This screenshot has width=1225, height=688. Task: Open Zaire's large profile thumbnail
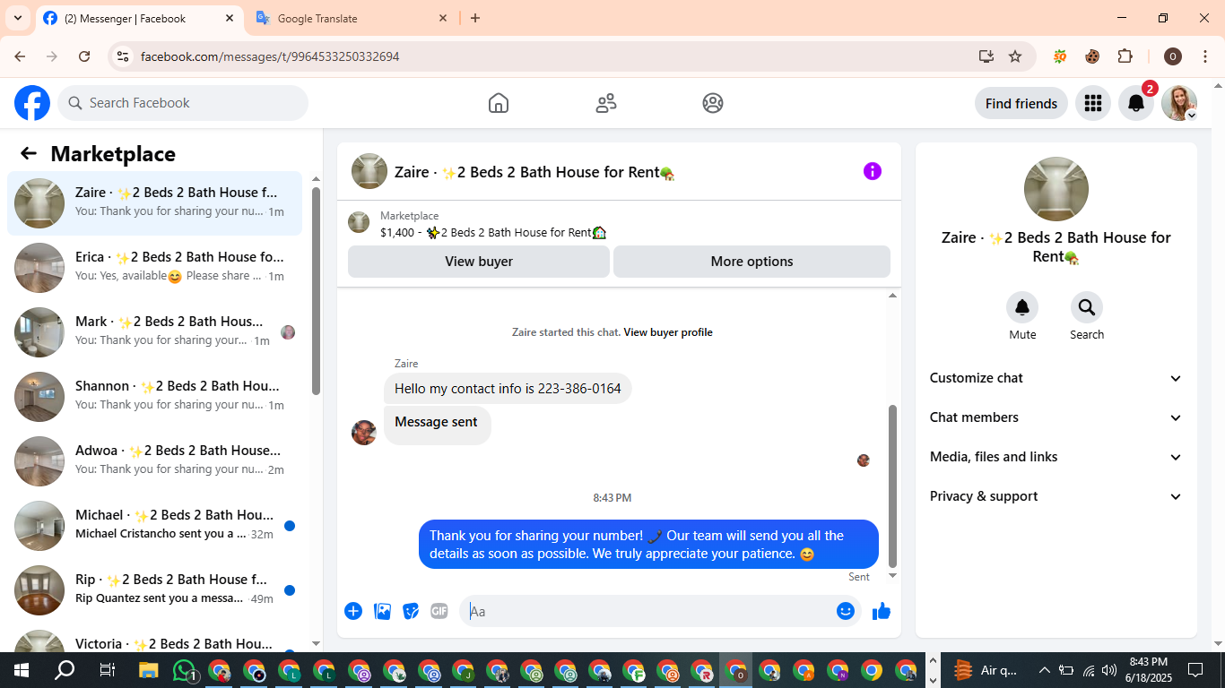[1056, 189]
